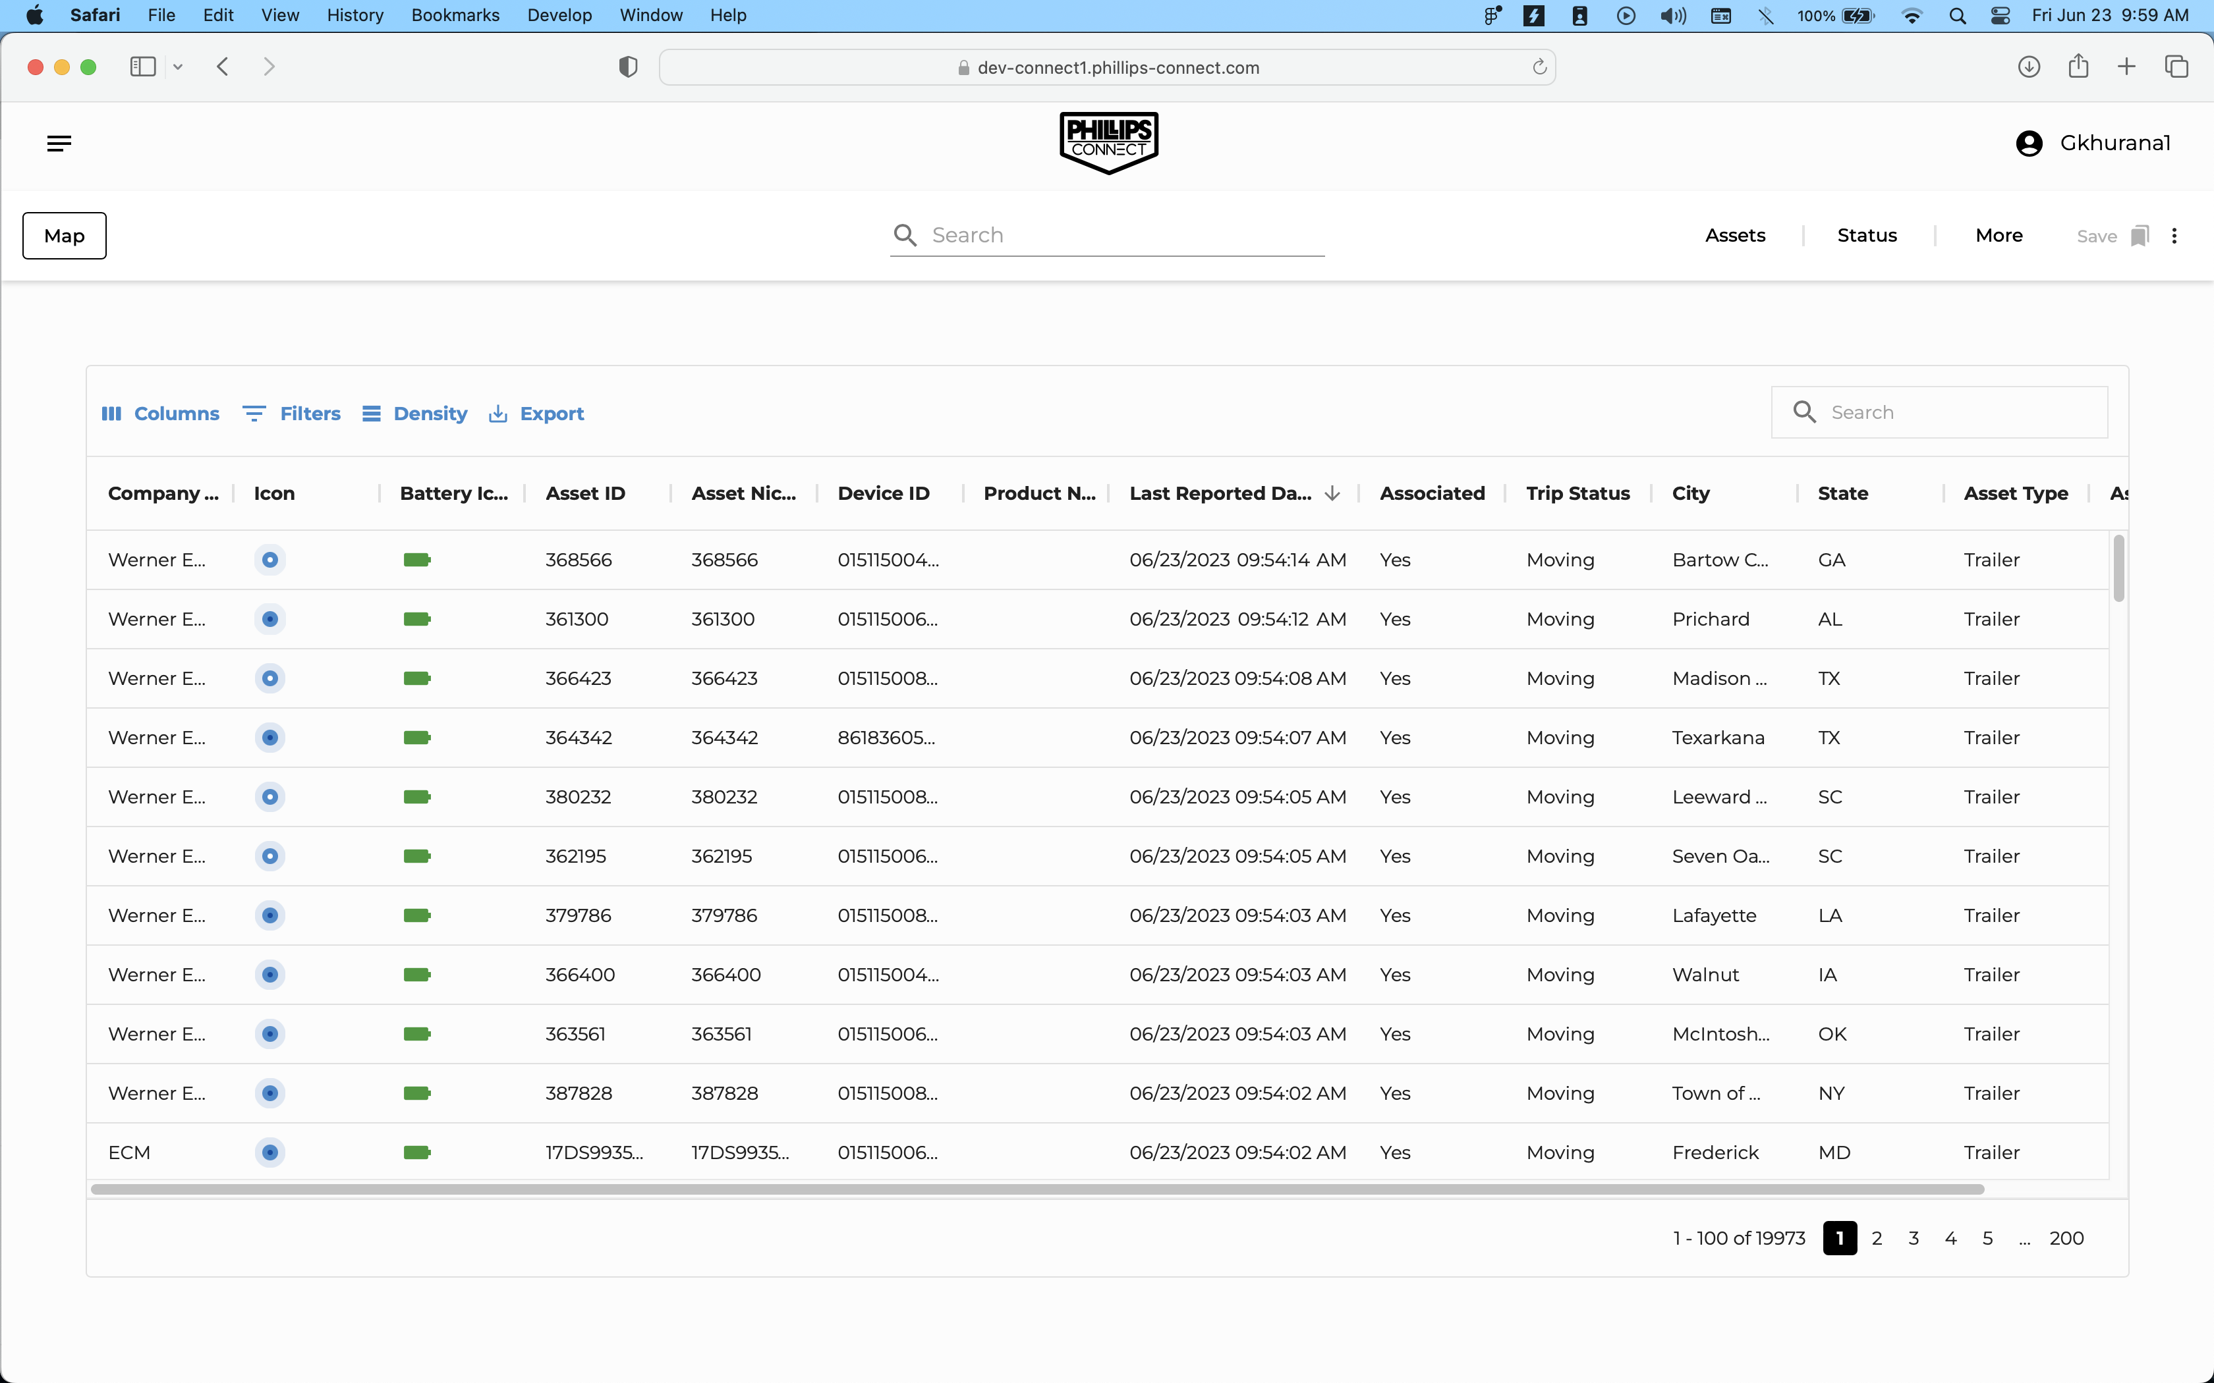Show Safari tab overview
2214x1383 pixels.
coord(2176,67)
